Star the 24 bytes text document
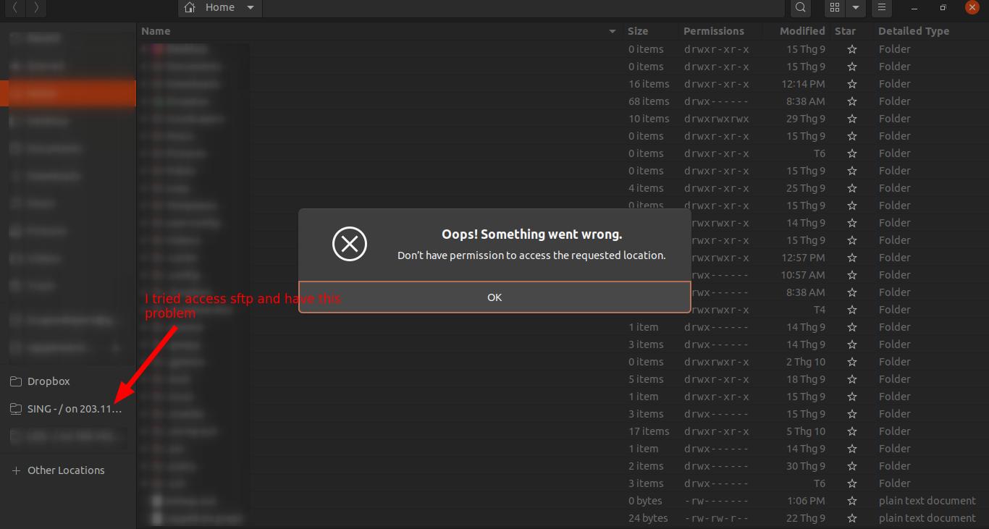This screenshot has width=989, height=529. tap(851, 518)
